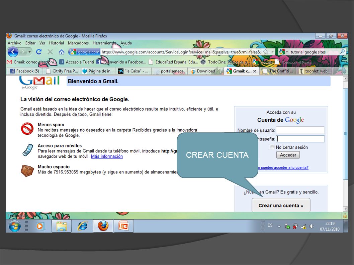The image size is (354, 265).
Task: Open the Bienvenido a Facebook bookmark
Action: pos(121,62)
